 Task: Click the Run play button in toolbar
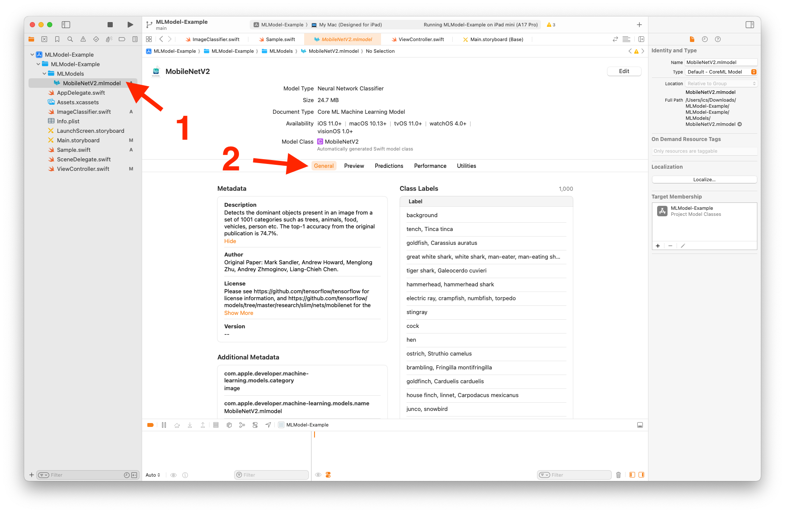pyautogui.click(x=130, y=25)
